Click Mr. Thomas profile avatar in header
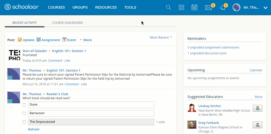Viewport: 271px width, 134px height. tap(236, 7)
